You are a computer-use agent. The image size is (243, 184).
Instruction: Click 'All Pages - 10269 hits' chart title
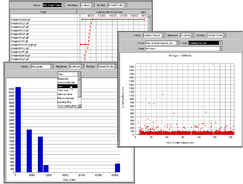click(180, 56)
